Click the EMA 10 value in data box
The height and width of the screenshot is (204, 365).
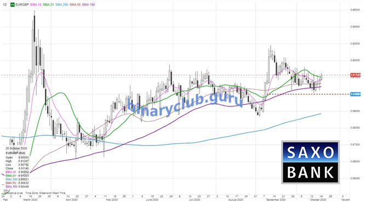tap(24, 172)
